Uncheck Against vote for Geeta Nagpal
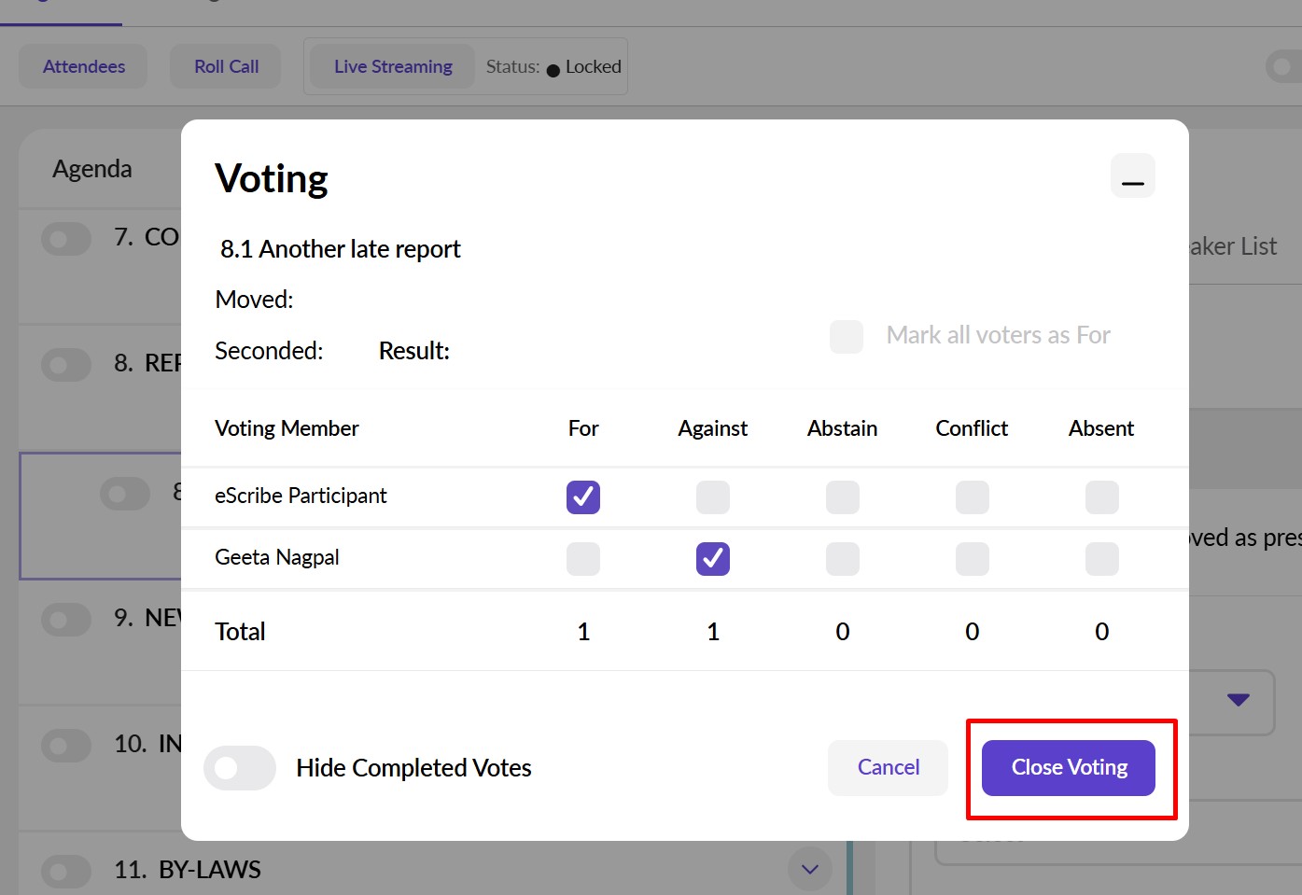 [x=713, y=559]
